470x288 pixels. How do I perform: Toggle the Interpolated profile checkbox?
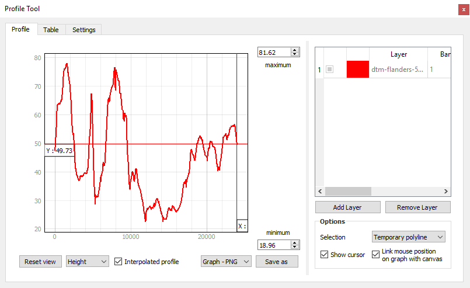[x=119, y=262]
